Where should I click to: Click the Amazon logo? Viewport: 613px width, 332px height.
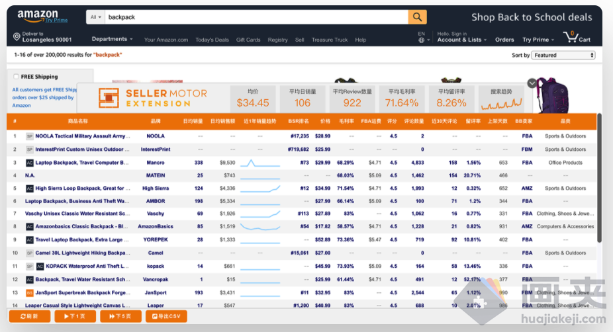click(x=38, y=16)
